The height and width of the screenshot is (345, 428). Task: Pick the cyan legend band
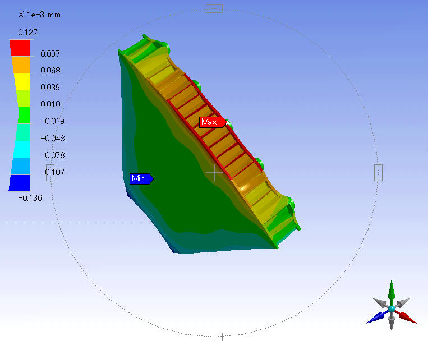21,149
